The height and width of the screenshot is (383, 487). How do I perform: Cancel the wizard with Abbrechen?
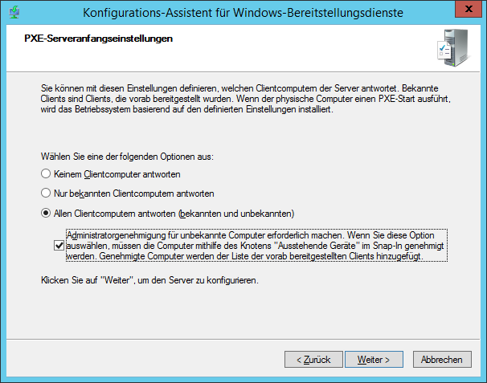point(441,359)
